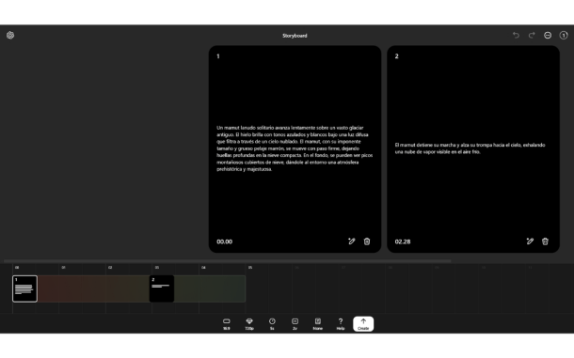Click the circled number 1 icon in the header

(564, 35)
